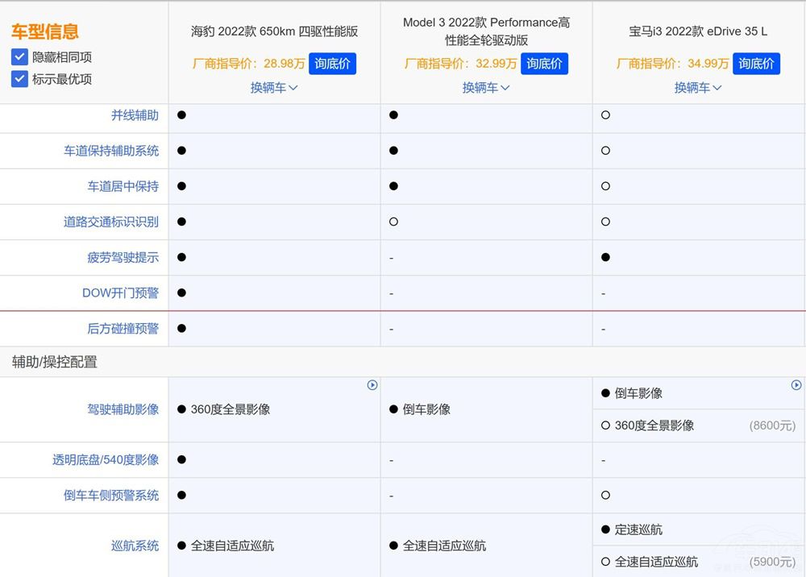The image size is (806, 577).
Task: Uncheck the 隐藏相同项 checkbox
Action: (x=18, y=57)
